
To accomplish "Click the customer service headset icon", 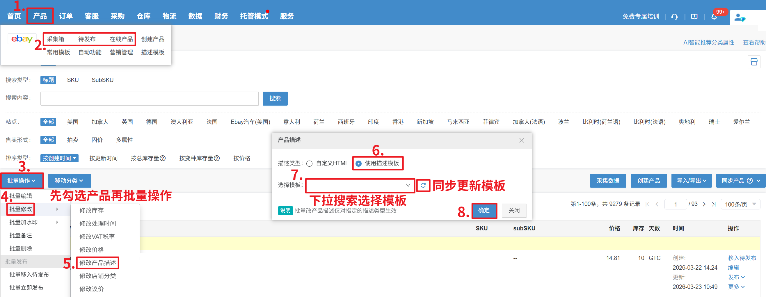I will tap(674, 17).
